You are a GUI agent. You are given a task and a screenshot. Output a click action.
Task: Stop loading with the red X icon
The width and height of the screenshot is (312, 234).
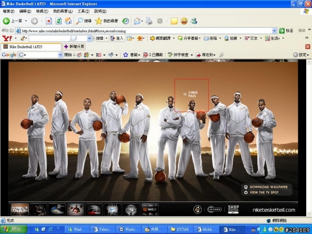(x=49, y=21)
